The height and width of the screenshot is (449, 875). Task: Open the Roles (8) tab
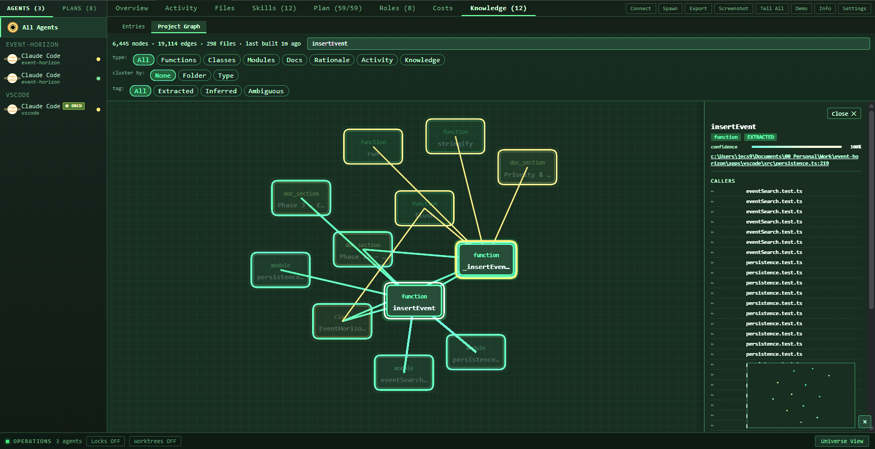(x=397, y=8)
